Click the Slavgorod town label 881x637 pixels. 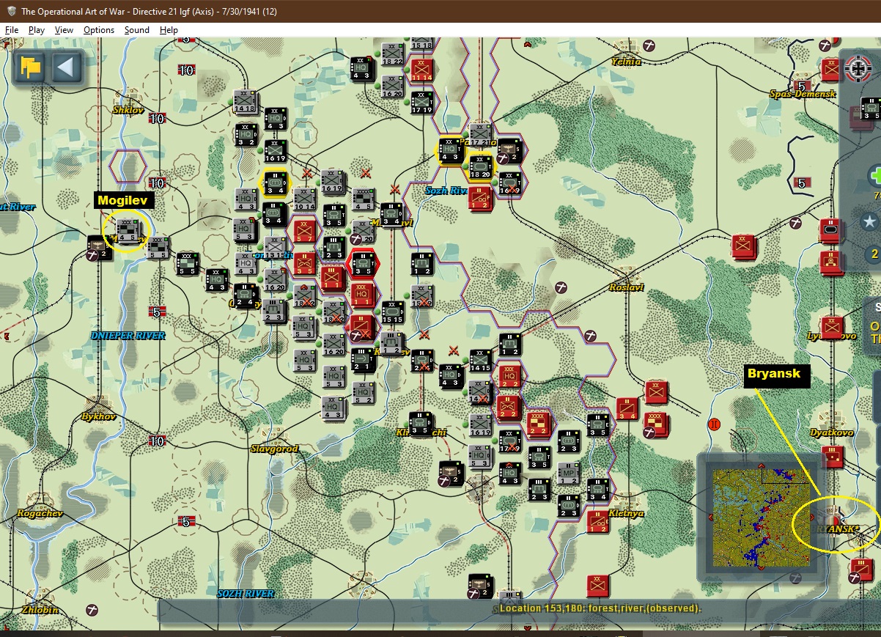click(274, 448)
